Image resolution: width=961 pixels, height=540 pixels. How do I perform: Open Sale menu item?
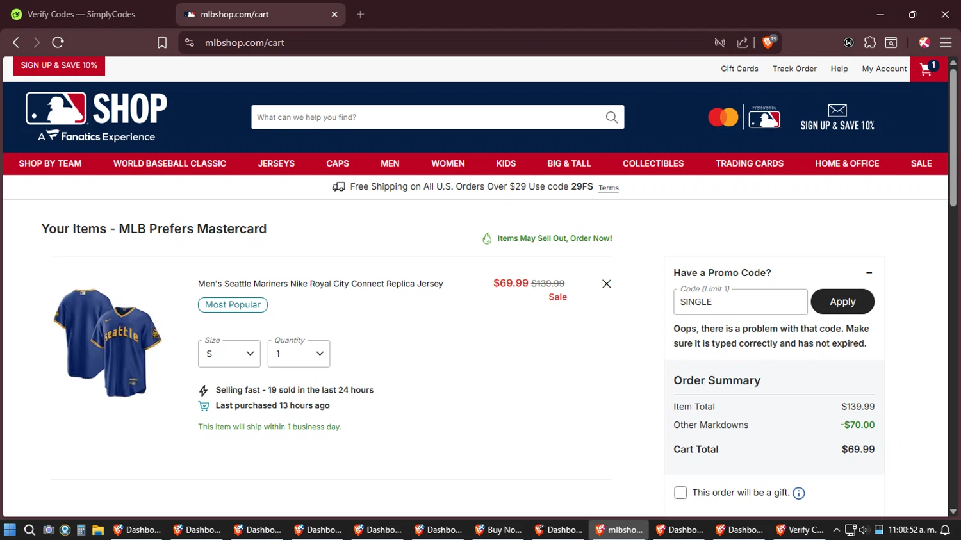point(921,163)
